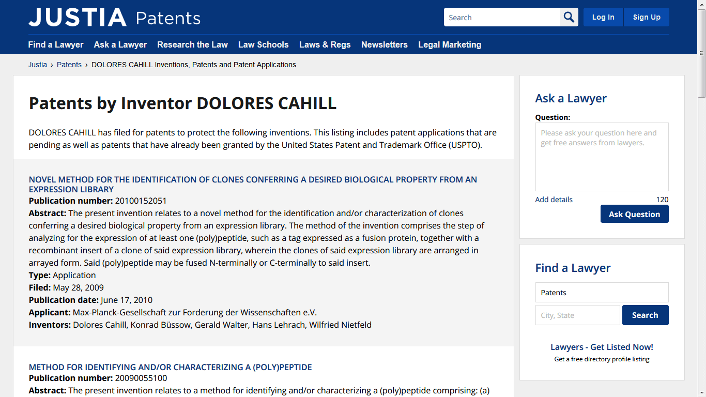
Task: Open the Patents breadcrumb link
Action: 69,65
